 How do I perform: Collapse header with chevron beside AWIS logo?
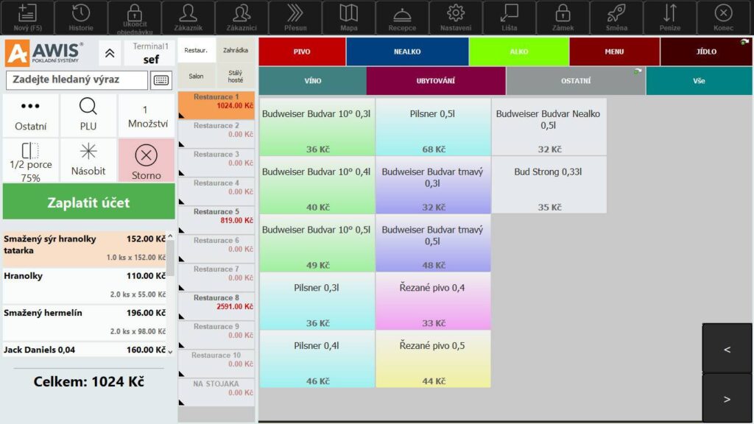point(109,53)
